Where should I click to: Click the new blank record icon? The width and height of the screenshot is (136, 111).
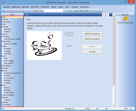pyautogui.click(x=20, y=11)
